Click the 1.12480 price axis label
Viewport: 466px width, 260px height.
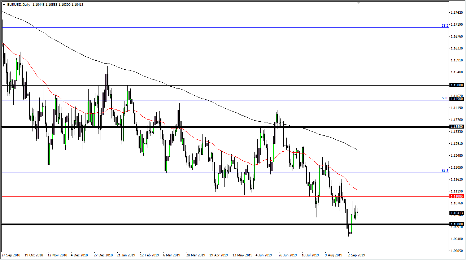coord(457,156)
